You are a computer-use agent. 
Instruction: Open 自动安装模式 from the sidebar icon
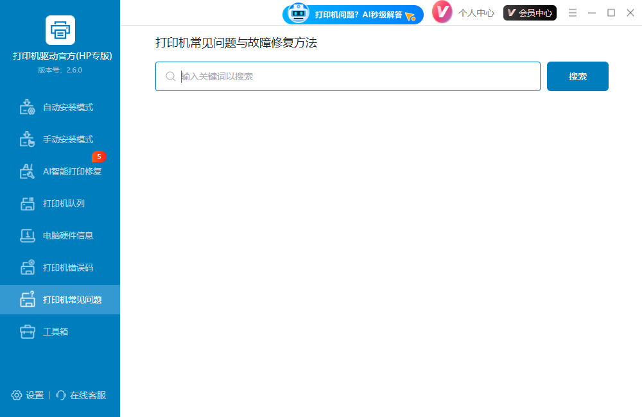(x=27, y=107)
